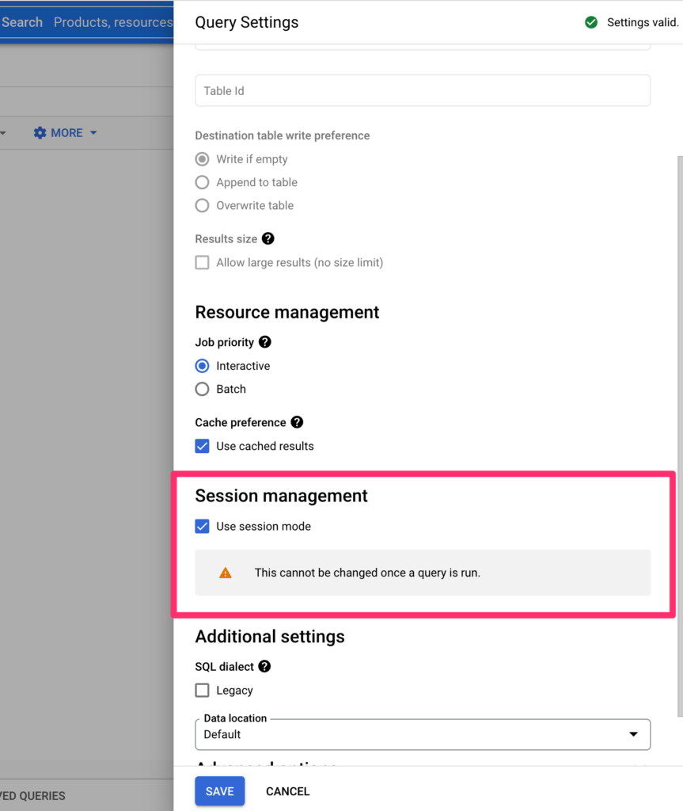Click the Job priority help icon
Viewport: 683px width, 811px height.
tap(265, 342)
